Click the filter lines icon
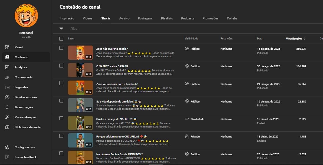 coord(61,29)
